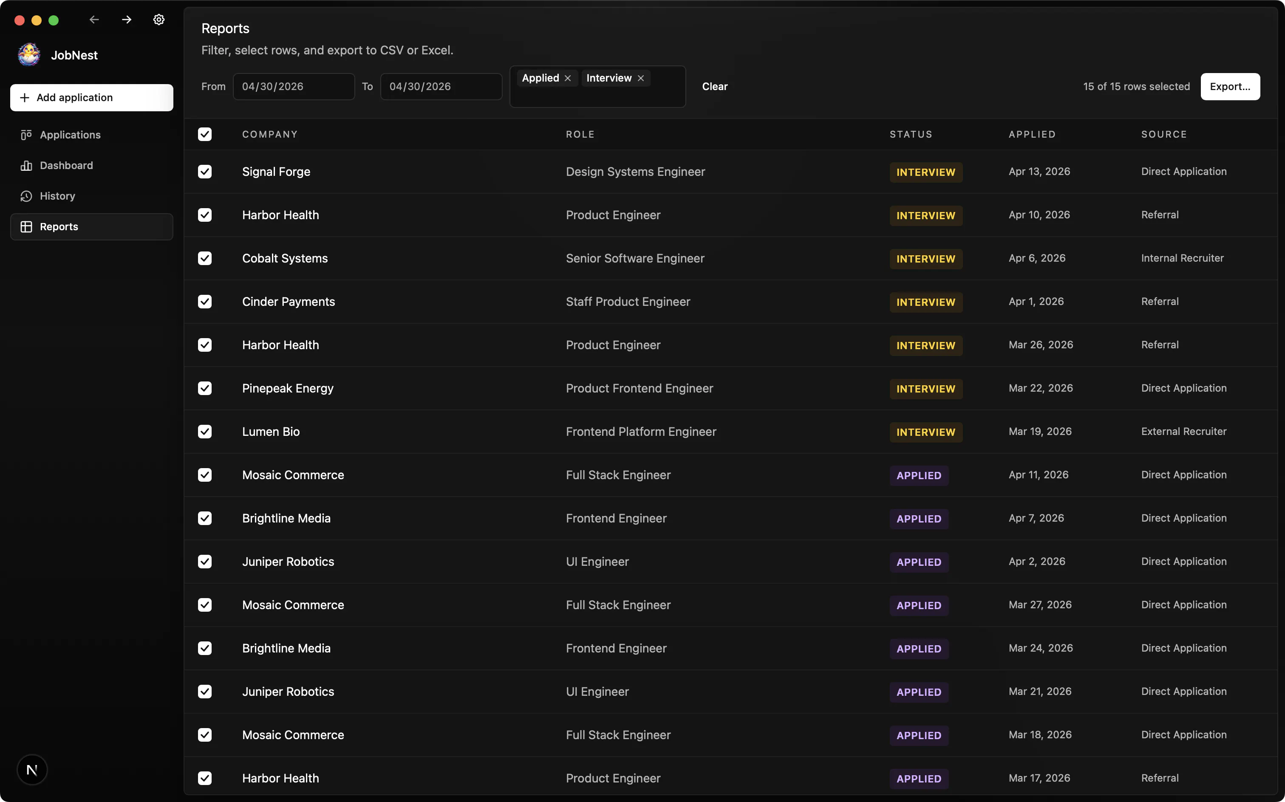Click the 15 of 15 rows selected text
Image resolution: width=1285 pixels, height=802 pixels.
coord(1136,87)
